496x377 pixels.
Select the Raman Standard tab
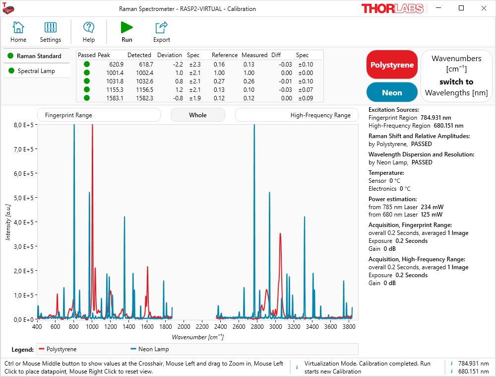point(36,56)
